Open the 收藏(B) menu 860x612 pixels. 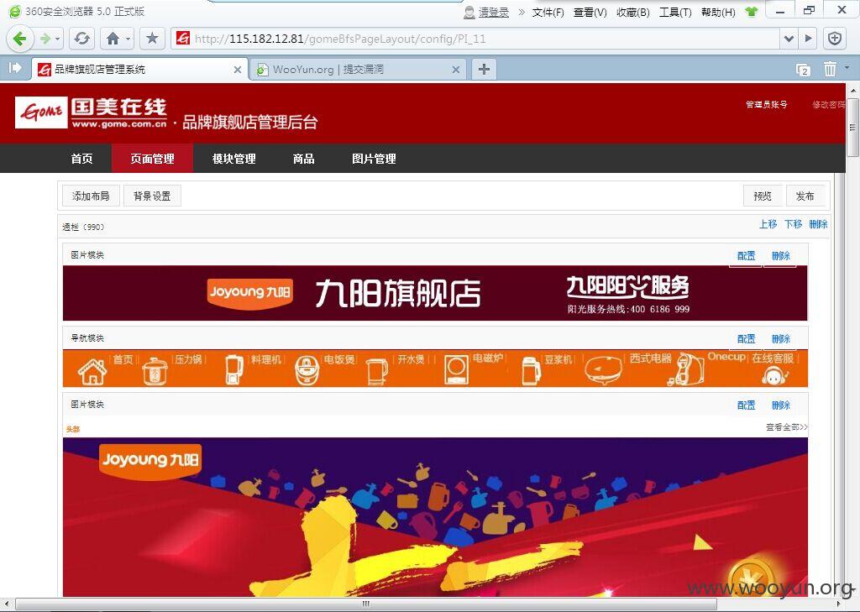pyautogui.click(x=633, y=12)
